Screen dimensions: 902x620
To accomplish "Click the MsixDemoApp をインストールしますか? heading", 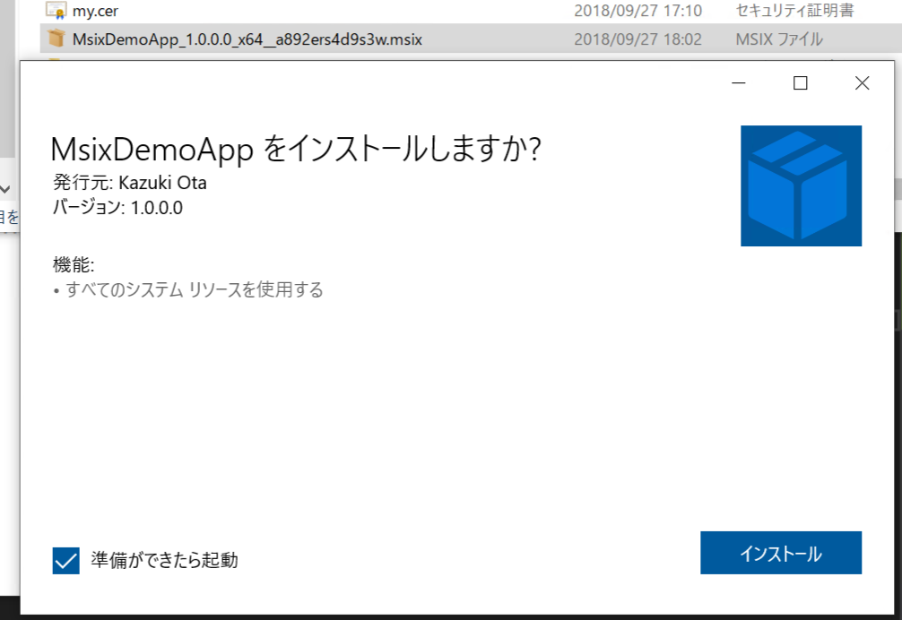I will tap(296, 149).
